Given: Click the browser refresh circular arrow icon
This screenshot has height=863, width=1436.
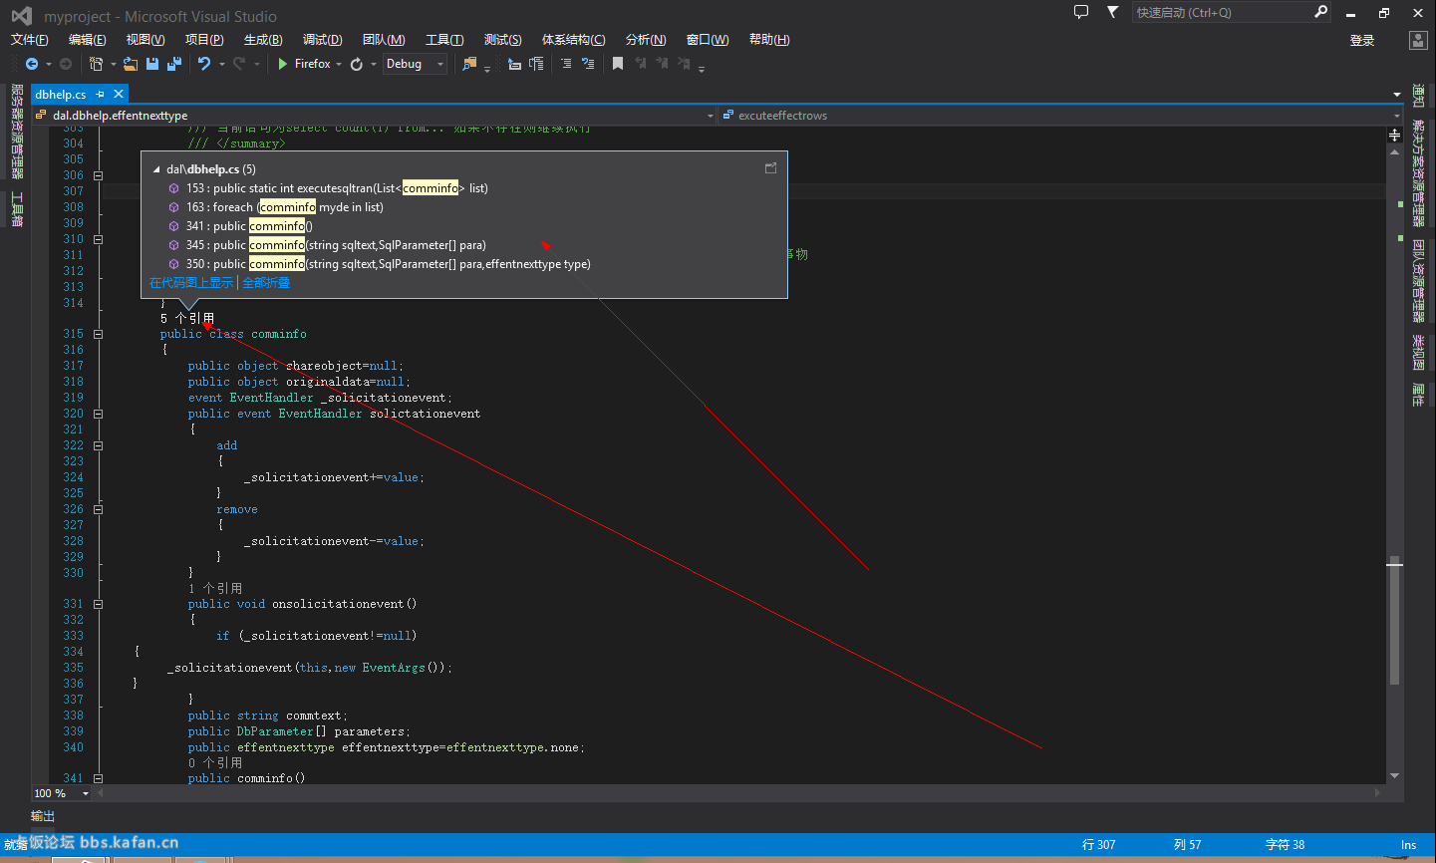Looking at the screenshot, I should pos(357,64).
